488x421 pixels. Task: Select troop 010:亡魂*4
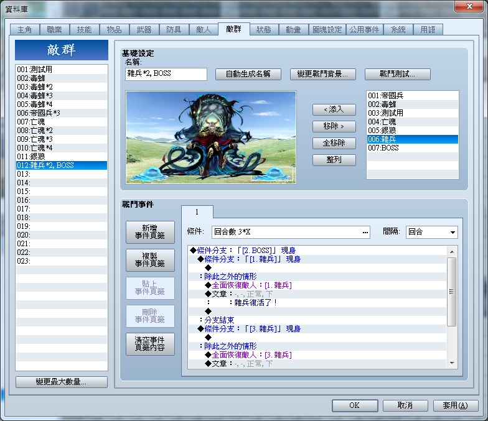(x=61, y=148)
